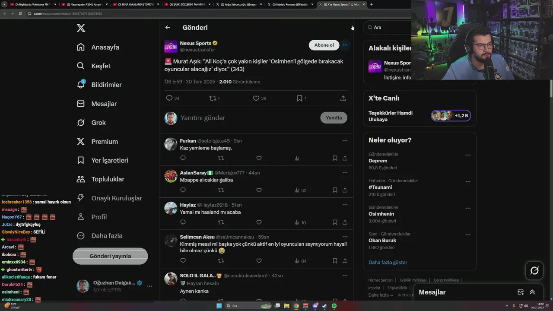Screen dimensions: 553x311
Task: Expand the Mesajlar drawer
Action: (532, 292)
